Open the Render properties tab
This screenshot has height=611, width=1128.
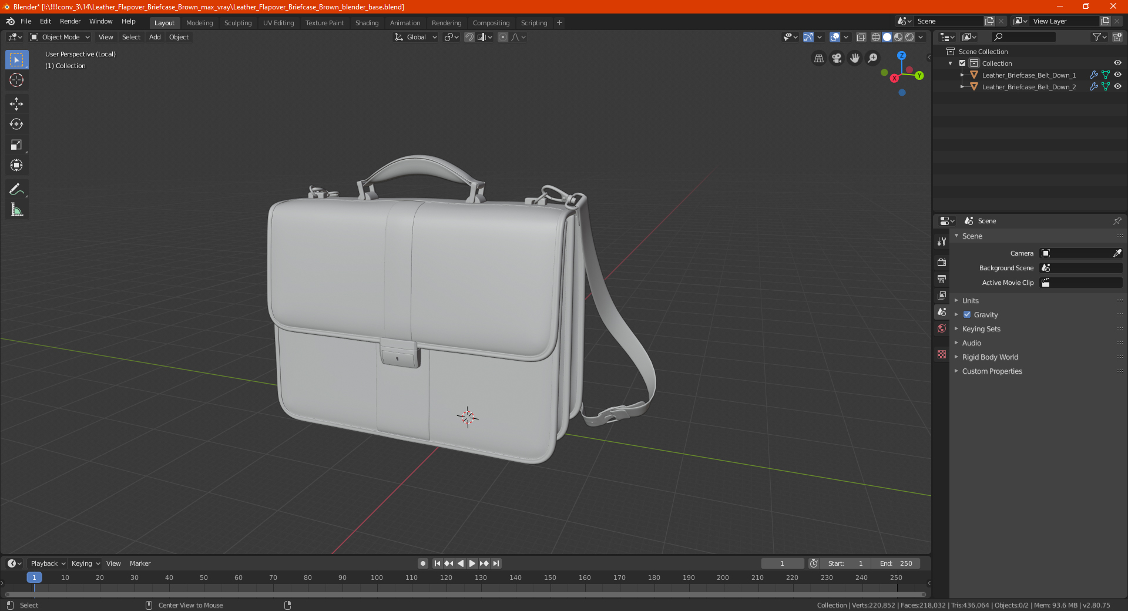[942, 262]
